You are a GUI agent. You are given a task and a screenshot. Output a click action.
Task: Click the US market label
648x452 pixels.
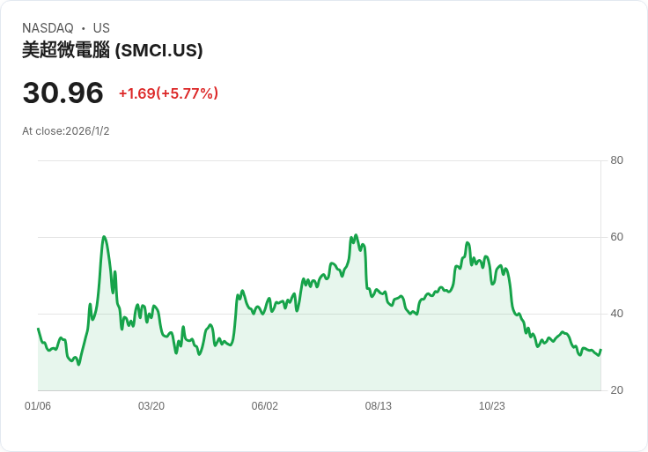pos(101,28)
